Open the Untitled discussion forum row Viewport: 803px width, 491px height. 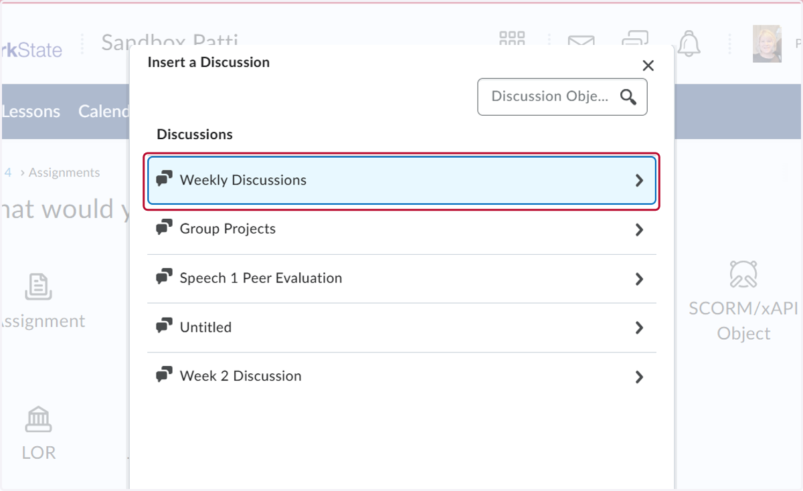pos(401,328)
